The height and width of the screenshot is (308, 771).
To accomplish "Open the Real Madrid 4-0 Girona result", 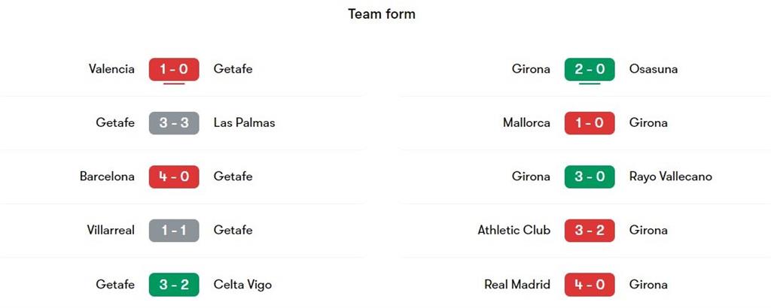I will click(x=590, y=285).
